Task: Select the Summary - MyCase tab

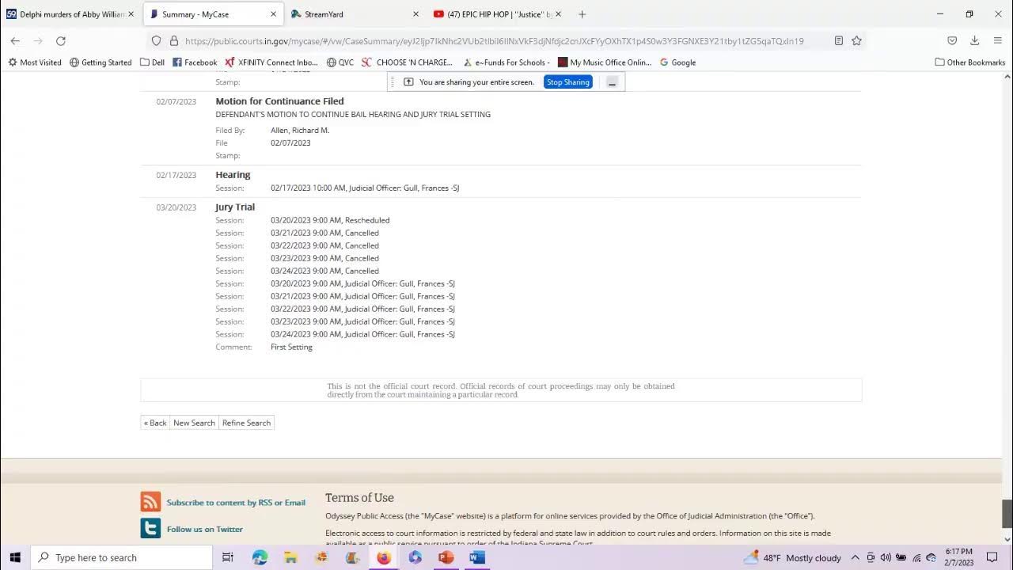Action: click(x=214, y=14)
